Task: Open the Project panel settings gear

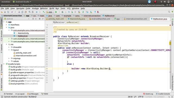Action: [40, 19]
